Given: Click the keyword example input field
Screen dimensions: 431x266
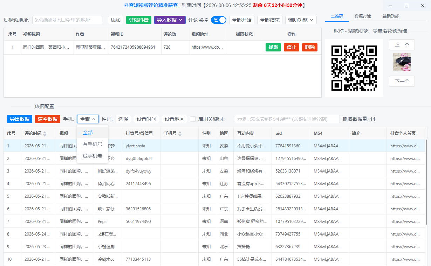Looking at the screenshot, I should click(x=287, y=119).
